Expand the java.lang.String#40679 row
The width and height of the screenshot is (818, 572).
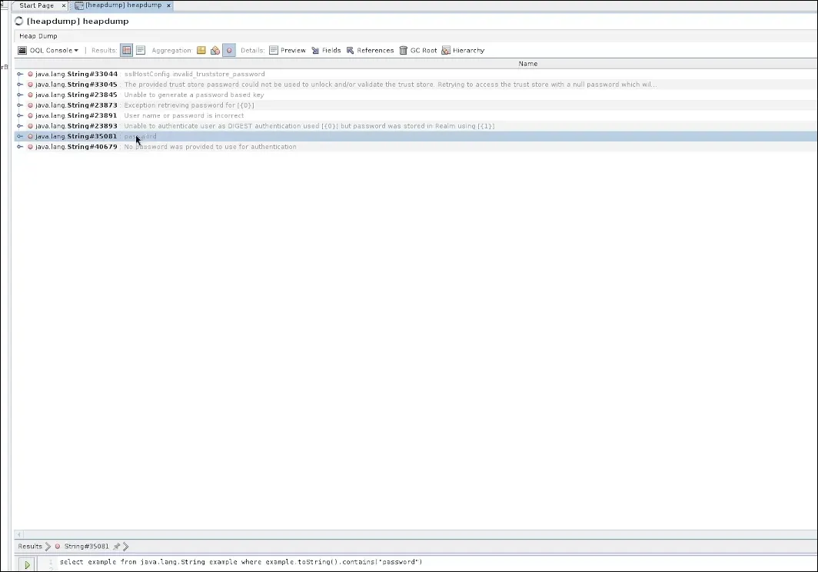tap(20, 147)
